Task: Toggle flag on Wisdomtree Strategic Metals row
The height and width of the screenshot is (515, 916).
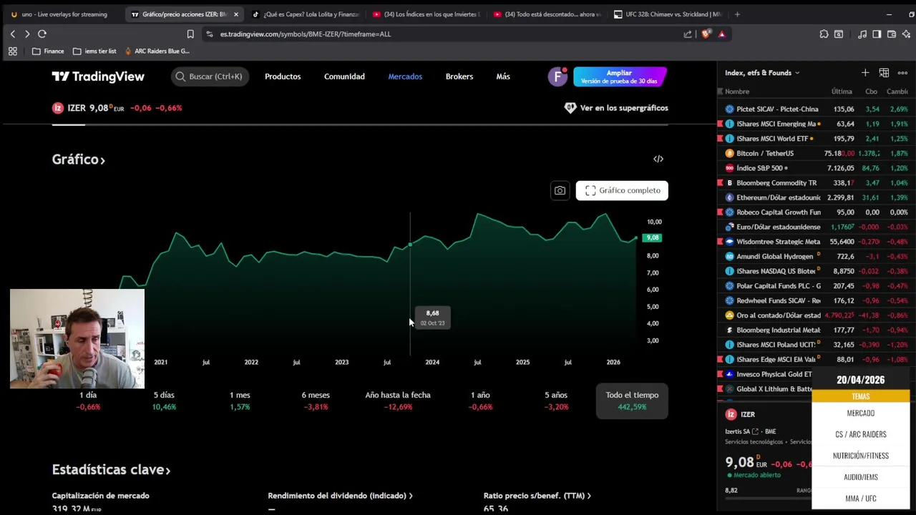Action: [721, 242]
